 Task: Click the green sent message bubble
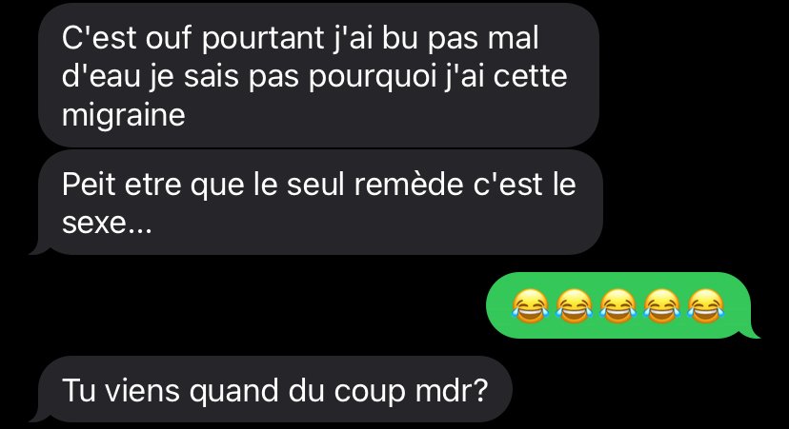click(618, 305)
